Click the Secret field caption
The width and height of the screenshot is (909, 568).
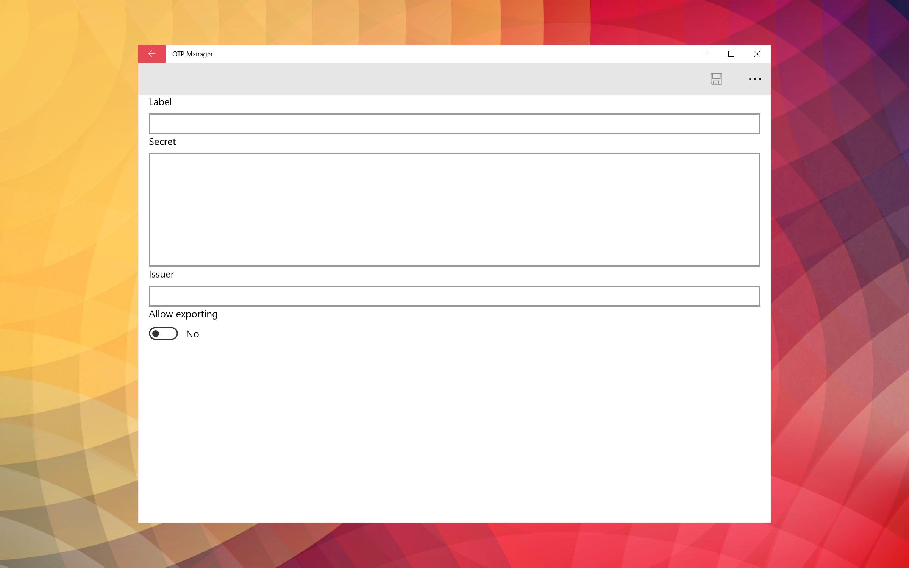pos(162,142)
